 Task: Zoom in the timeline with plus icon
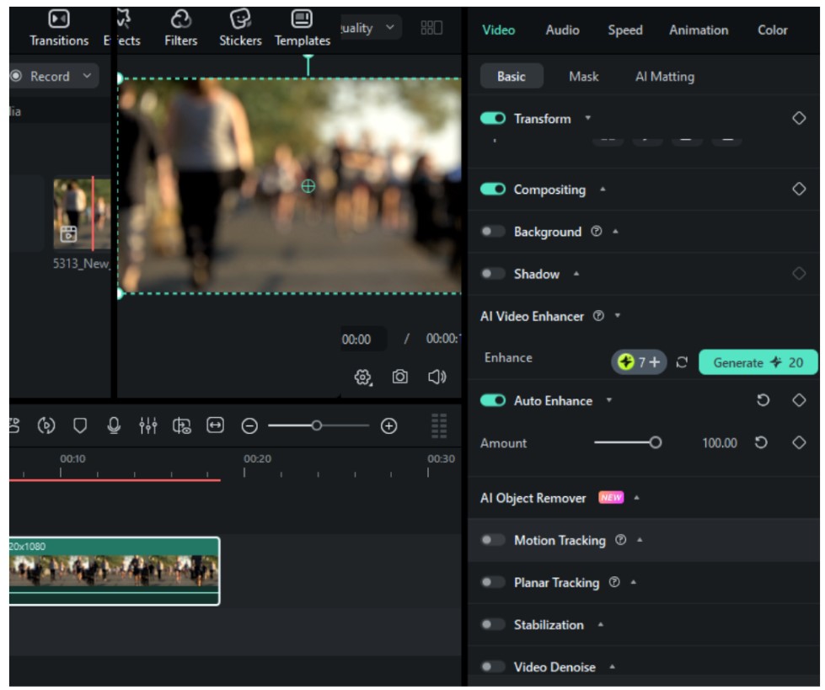coord(388,426)
